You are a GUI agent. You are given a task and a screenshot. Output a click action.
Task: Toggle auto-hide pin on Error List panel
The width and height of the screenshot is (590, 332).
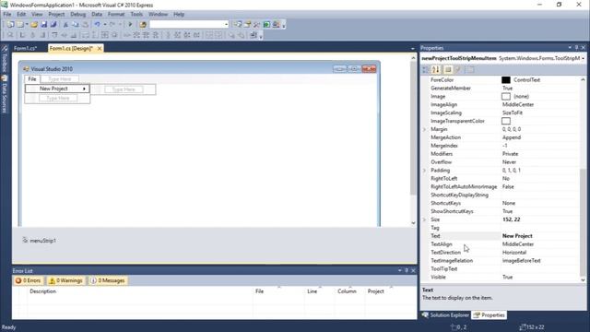[407, 270]
